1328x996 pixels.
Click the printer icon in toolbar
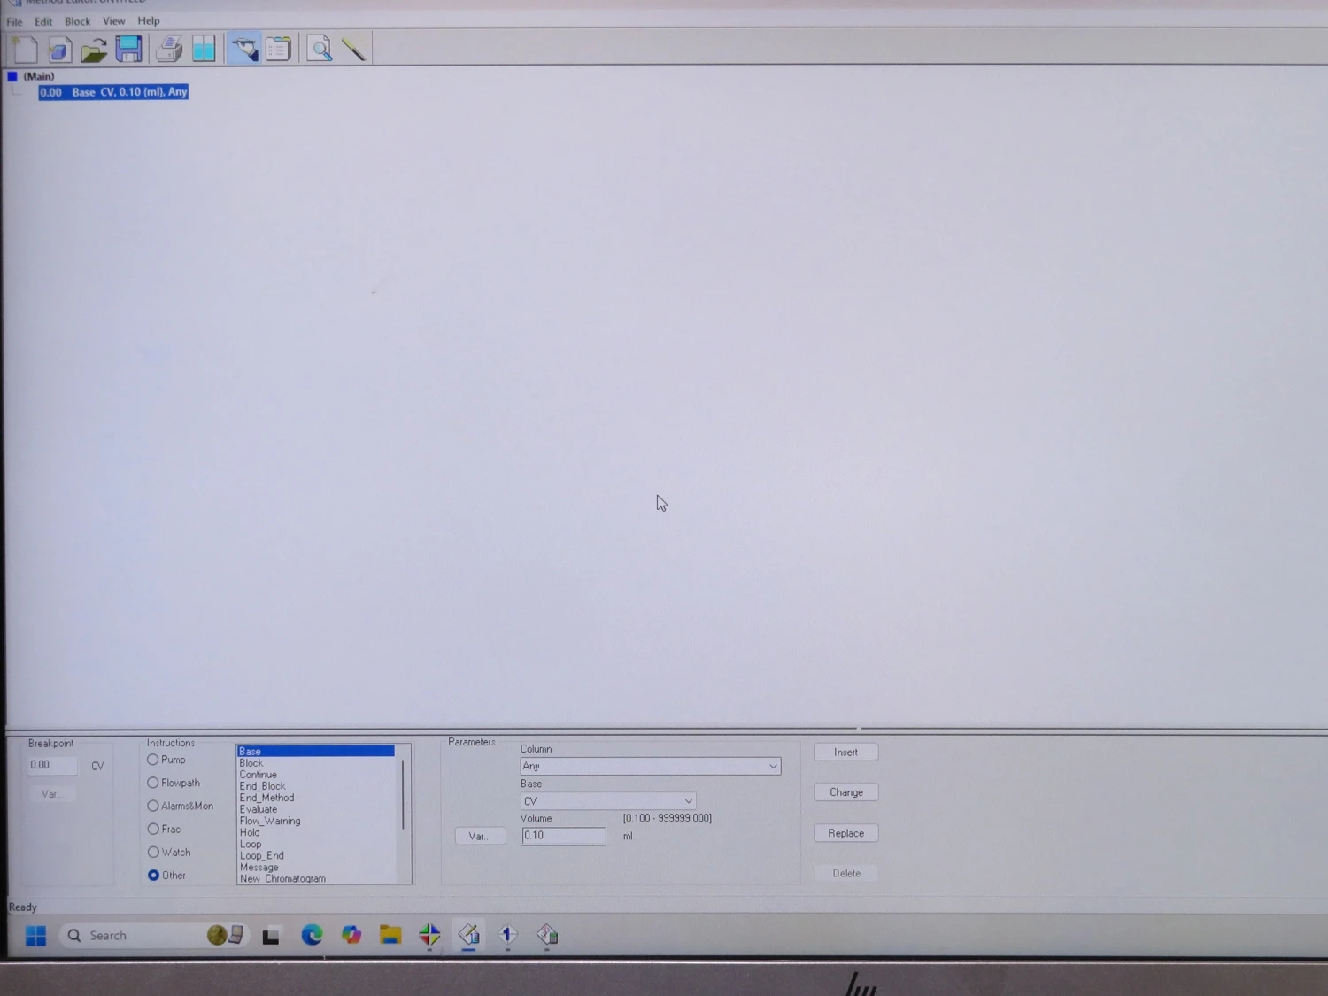tap(169, 50)
